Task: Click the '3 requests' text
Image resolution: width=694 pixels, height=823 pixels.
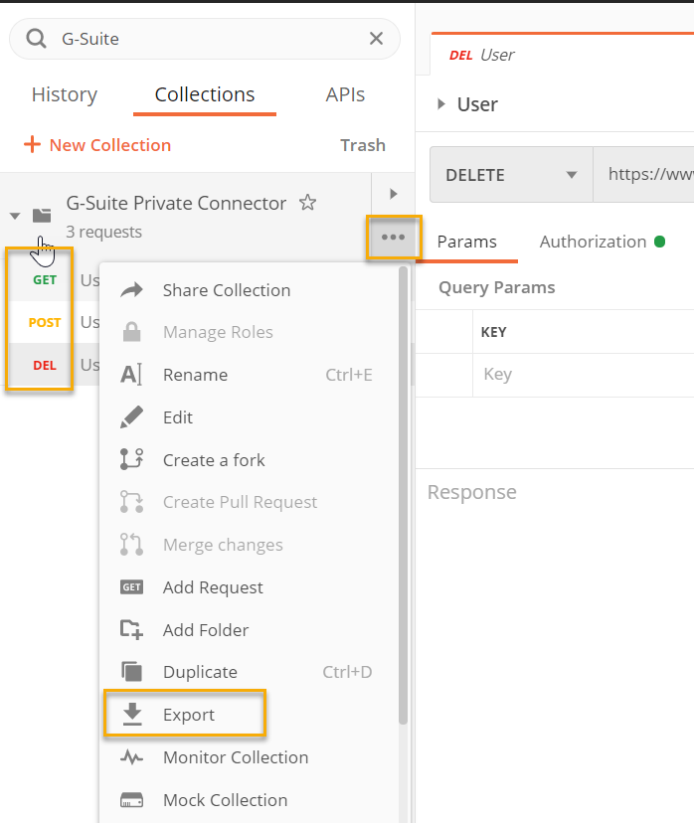Action: (x=103, y=232)
